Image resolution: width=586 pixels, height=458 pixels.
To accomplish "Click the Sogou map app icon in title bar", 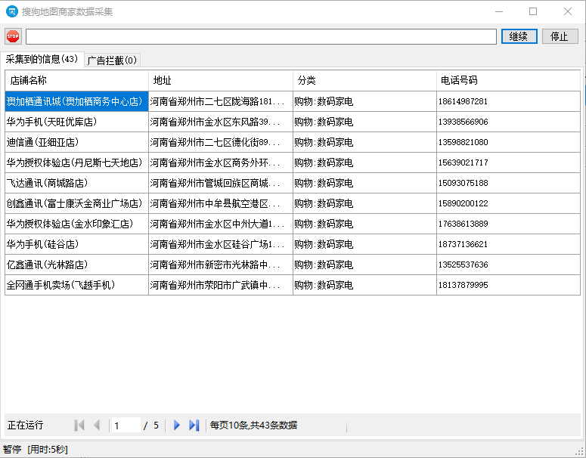I will pyautogui.click(x=12, y=11).
